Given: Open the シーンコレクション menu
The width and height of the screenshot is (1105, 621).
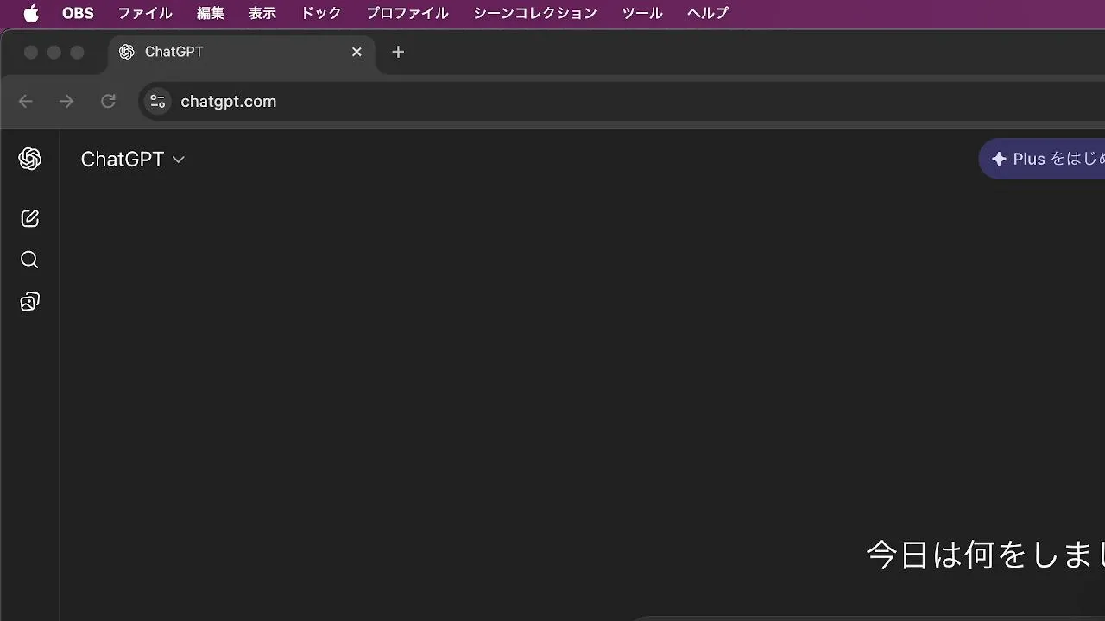Looking at the screenshot, I should tap(535, 13).
